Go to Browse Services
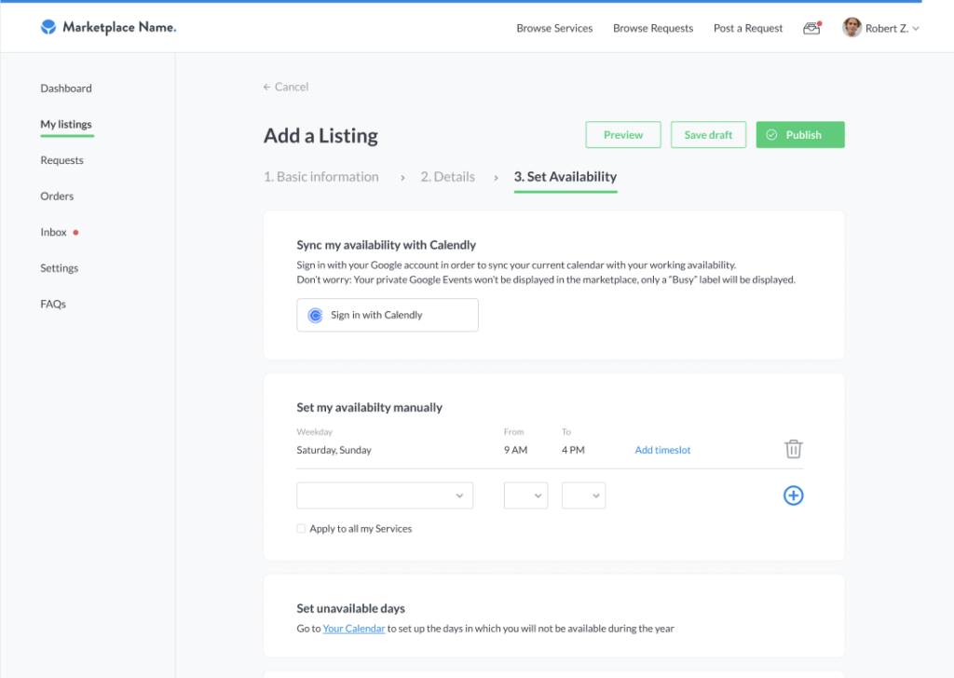 click(554, 28)
